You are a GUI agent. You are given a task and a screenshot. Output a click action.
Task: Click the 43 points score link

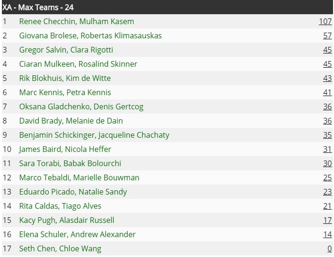327,78
